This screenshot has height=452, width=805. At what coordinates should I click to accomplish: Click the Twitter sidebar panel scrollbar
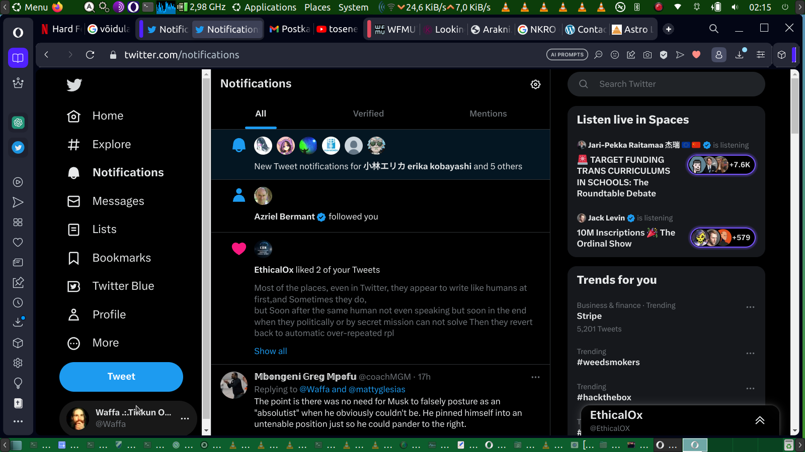(x=206, y=249)
